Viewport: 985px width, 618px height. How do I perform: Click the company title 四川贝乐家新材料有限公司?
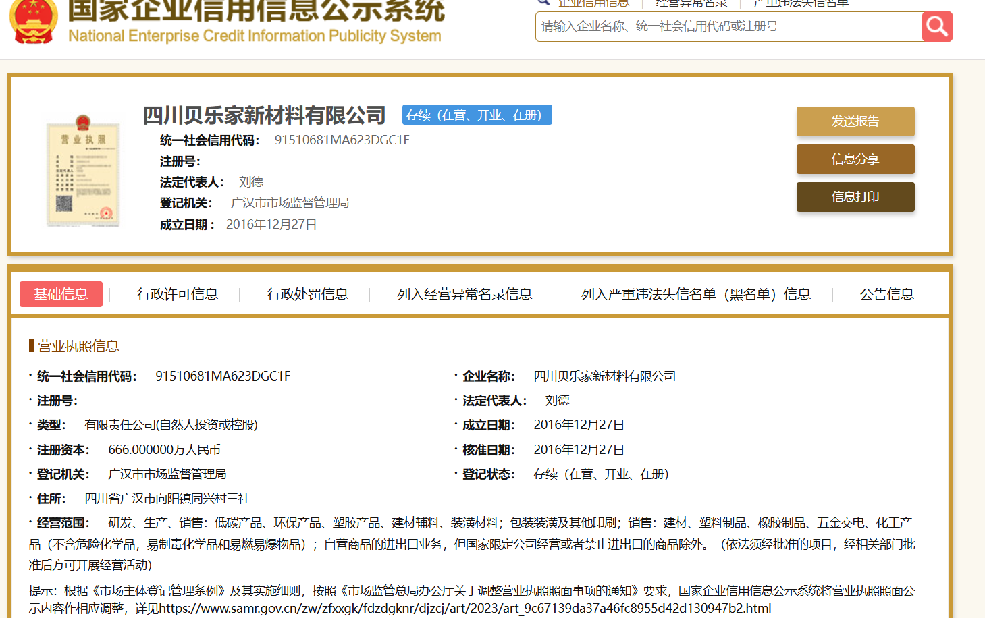[264, 115]
